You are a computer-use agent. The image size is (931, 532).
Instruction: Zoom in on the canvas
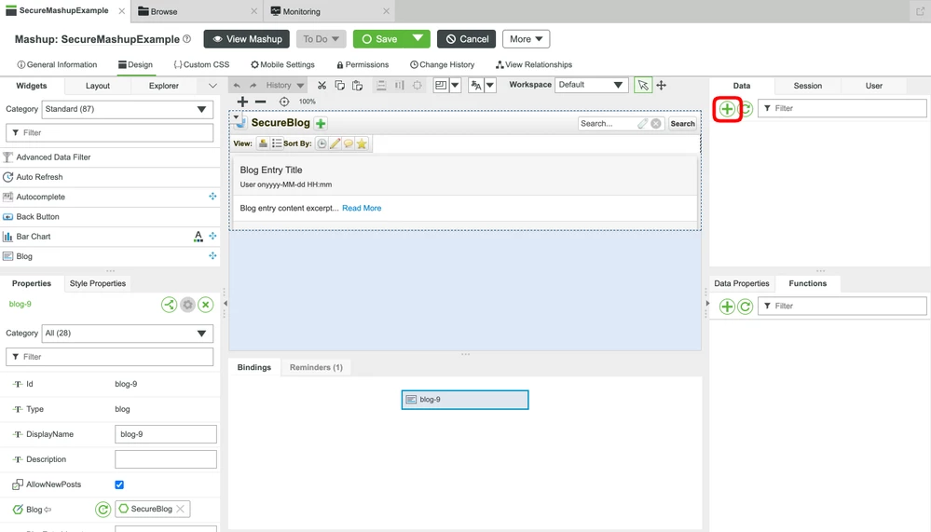pyautogui.click(x=242, y=102)
